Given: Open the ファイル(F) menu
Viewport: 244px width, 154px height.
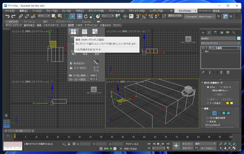Looking at the screenshot, I should (10, 11).
